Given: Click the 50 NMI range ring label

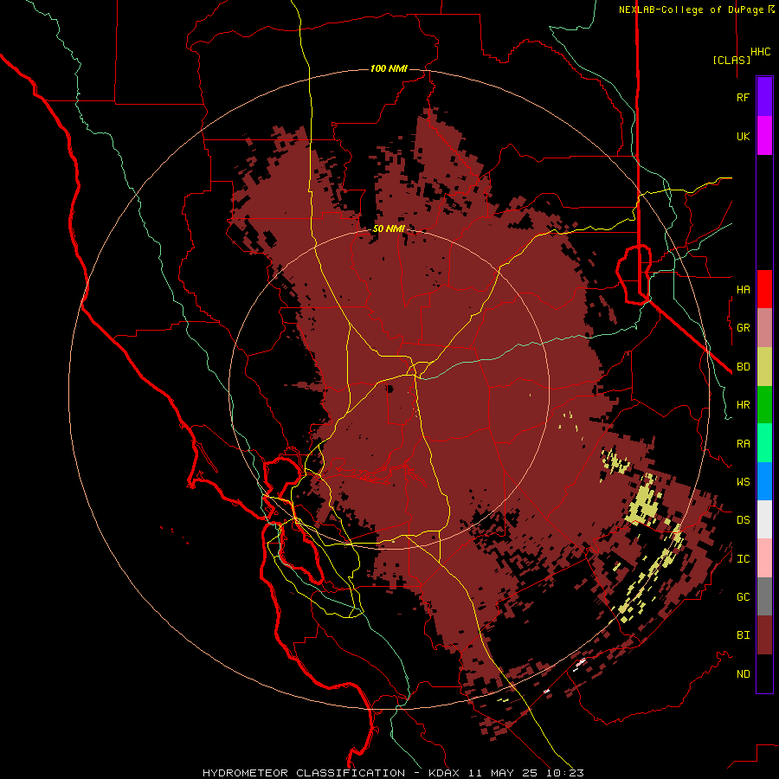Looking at the screenshot, I should (x=389, y=229).
